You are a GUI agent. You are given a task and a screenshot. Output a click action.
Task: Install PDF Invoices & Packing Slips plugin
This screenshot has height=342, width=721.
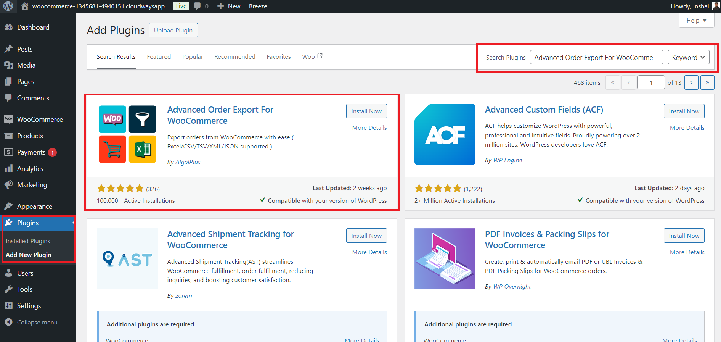pyautogui.click(x=684, y=236)
